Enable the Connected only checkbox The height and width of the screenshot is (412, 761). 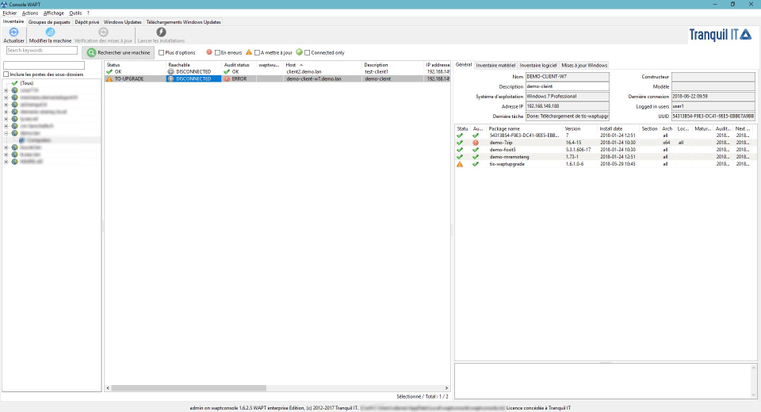(308, 52)
